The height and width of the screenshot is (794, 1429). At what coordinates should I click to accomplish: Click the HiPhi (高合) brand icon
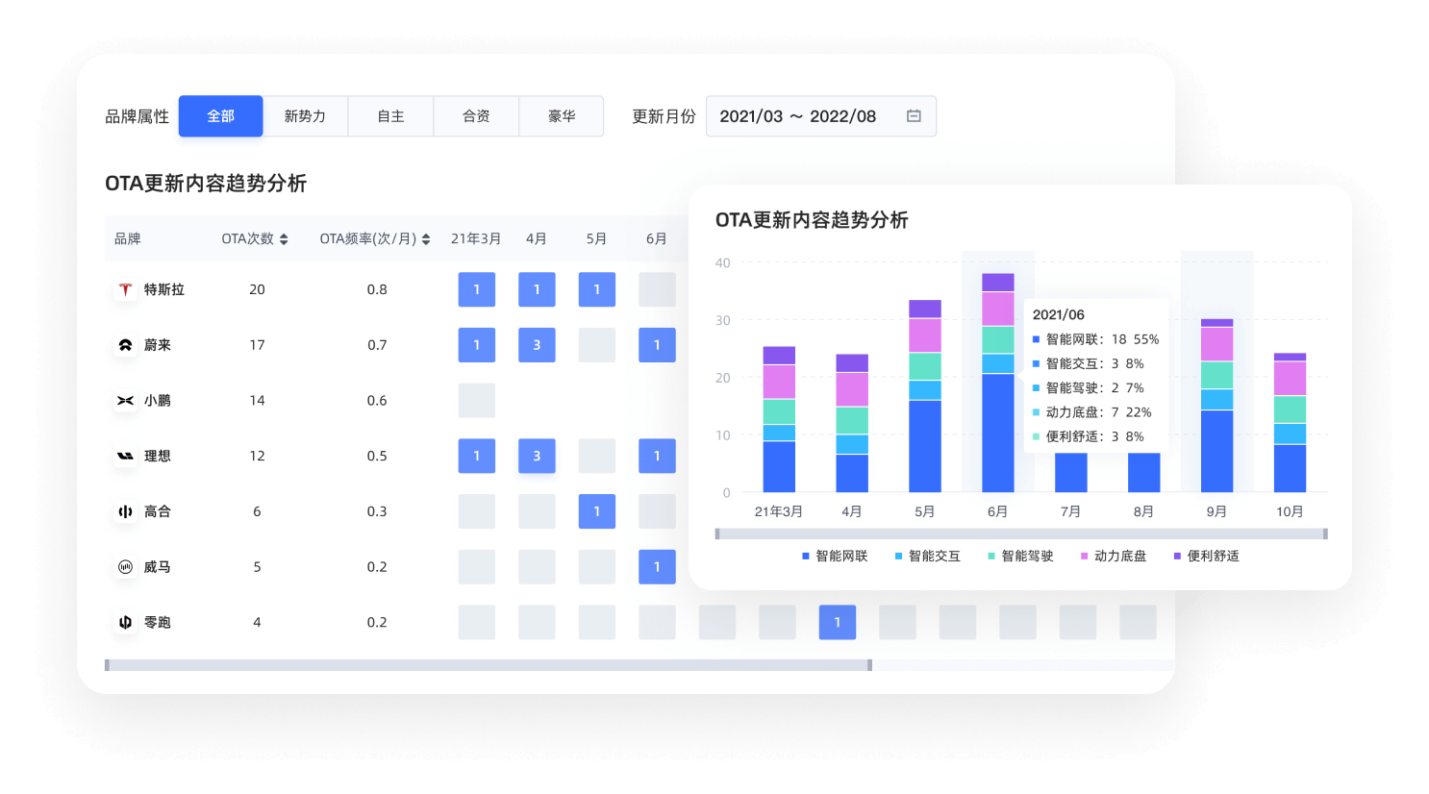click(x=126, y=511)
